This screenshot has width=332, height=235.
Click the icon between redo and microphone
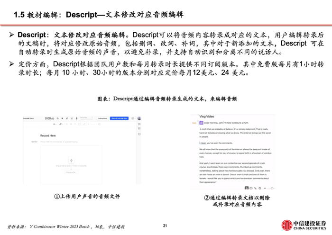[72, 118]
